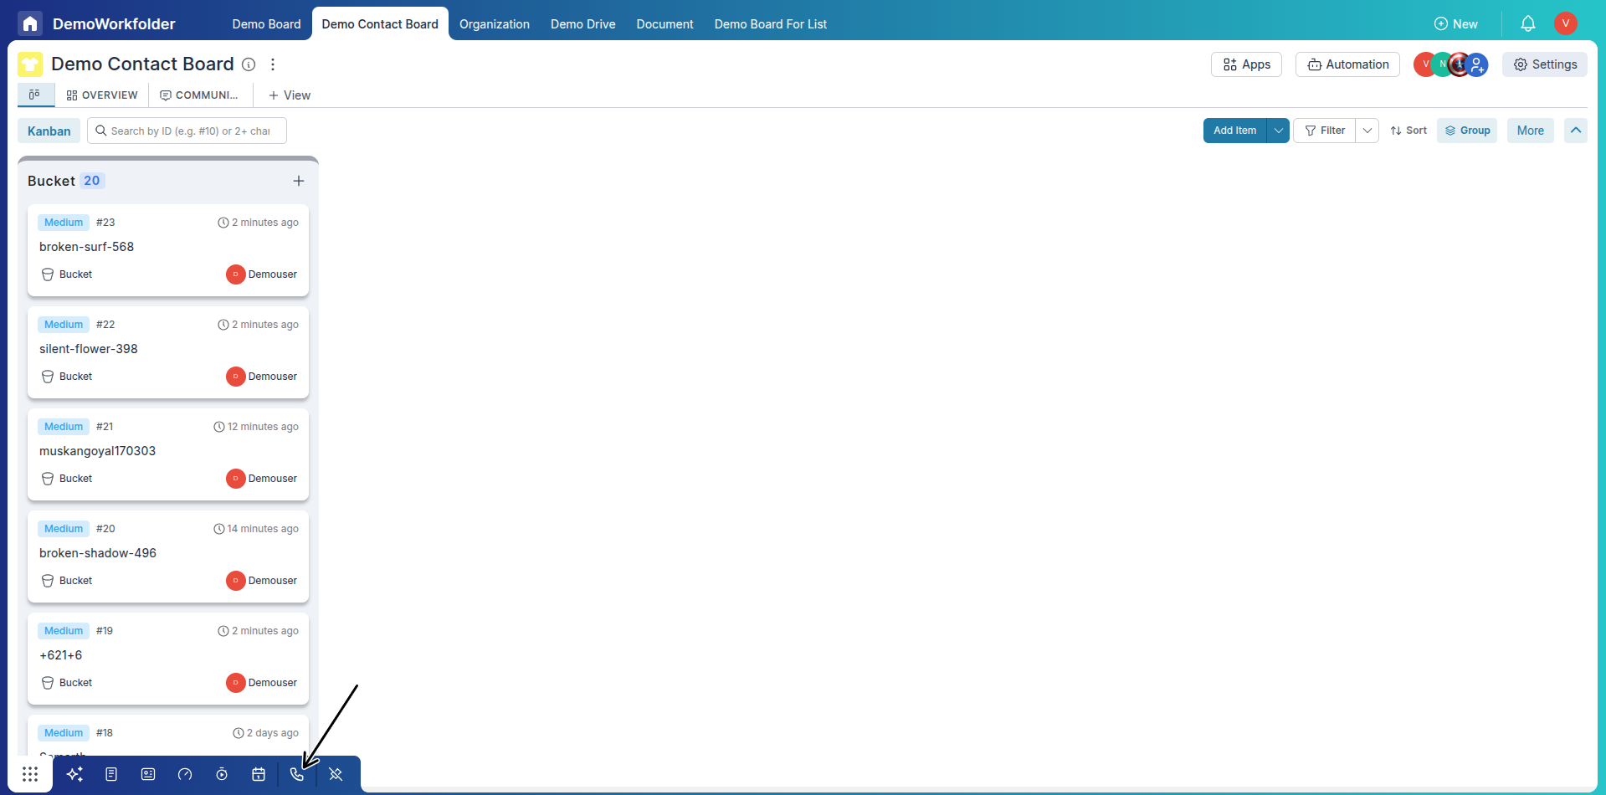Viewport: 1606px width, 795px height.
Task: Open the calendar icon in dock
Action: tap(259, 774)
